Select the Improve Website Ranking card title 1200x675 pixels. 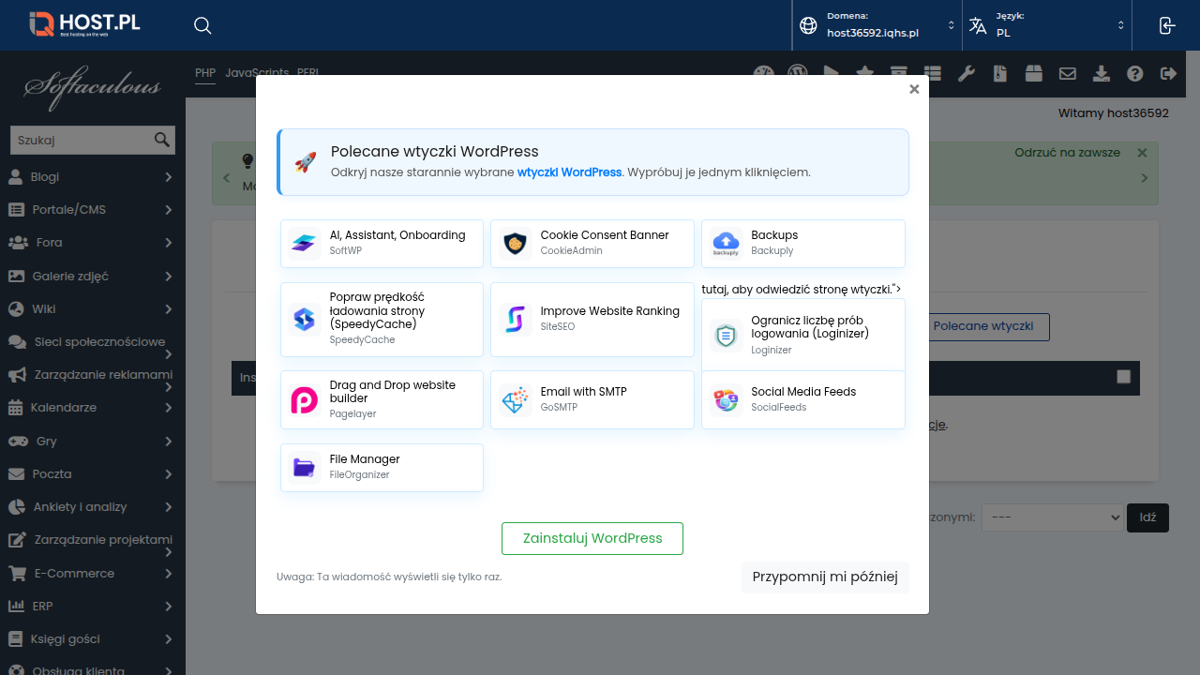(610, 311)
